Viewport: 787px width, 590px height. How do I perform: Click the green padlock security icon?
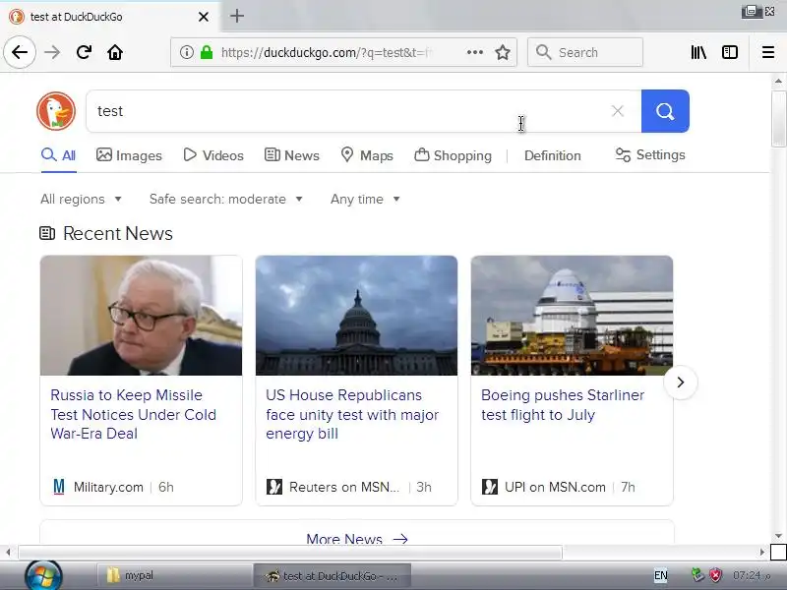(207, 52)
